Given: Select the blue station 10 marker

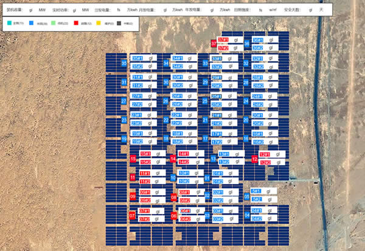Looking at the screenshot, I should pos(174,177).
